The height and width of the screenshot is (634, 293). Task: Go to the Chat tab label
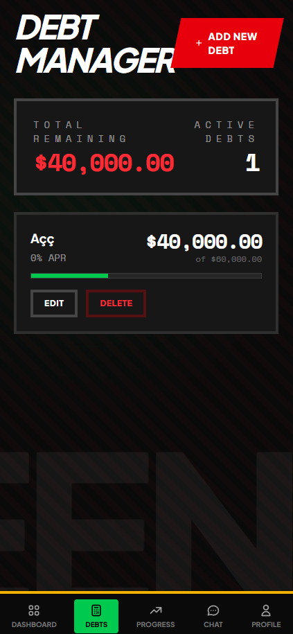[213, 624]
